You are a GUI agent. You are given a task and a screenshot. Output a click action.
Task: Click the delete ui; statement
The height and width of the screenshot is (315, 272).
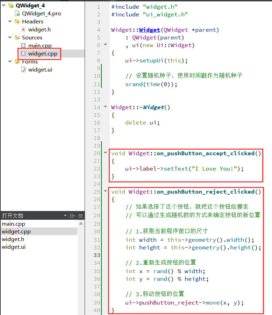tap(142, 122)
